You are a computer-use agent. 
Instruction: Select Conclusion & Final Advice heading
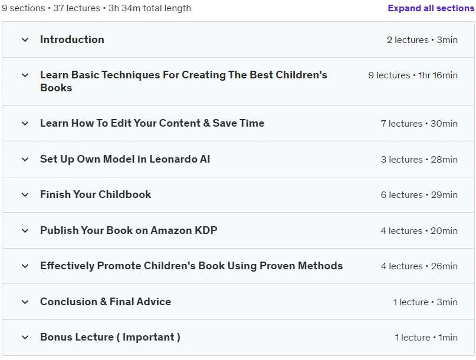coord(106,302)
